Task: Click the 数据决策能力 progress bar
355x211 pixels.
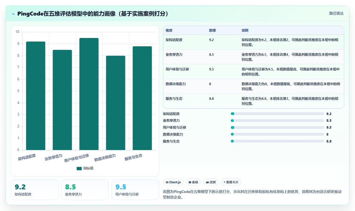Action: (277, 134)
